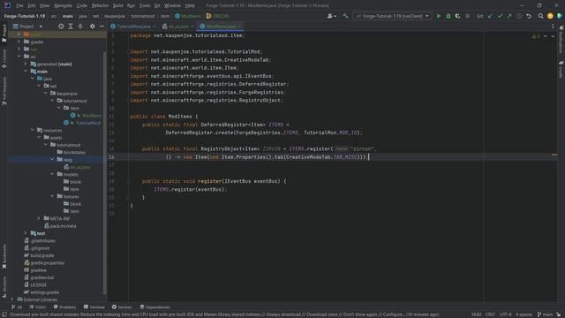Start debugging with the green bug icon
This screenshot has width=565, height=318.
pyautogui.click(x=448, y=16)
